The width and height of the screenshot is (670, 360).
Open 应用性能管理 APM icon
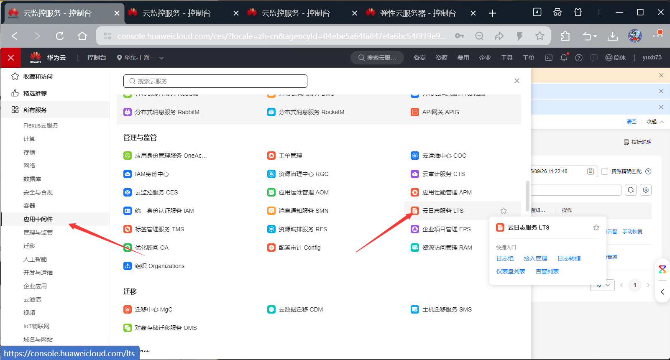click(x=415, y=192)
